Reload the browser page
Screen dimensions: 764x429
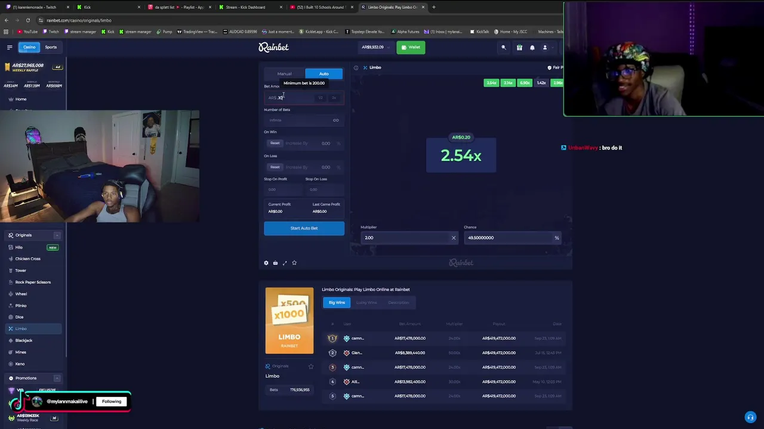[x=27, y=20]
